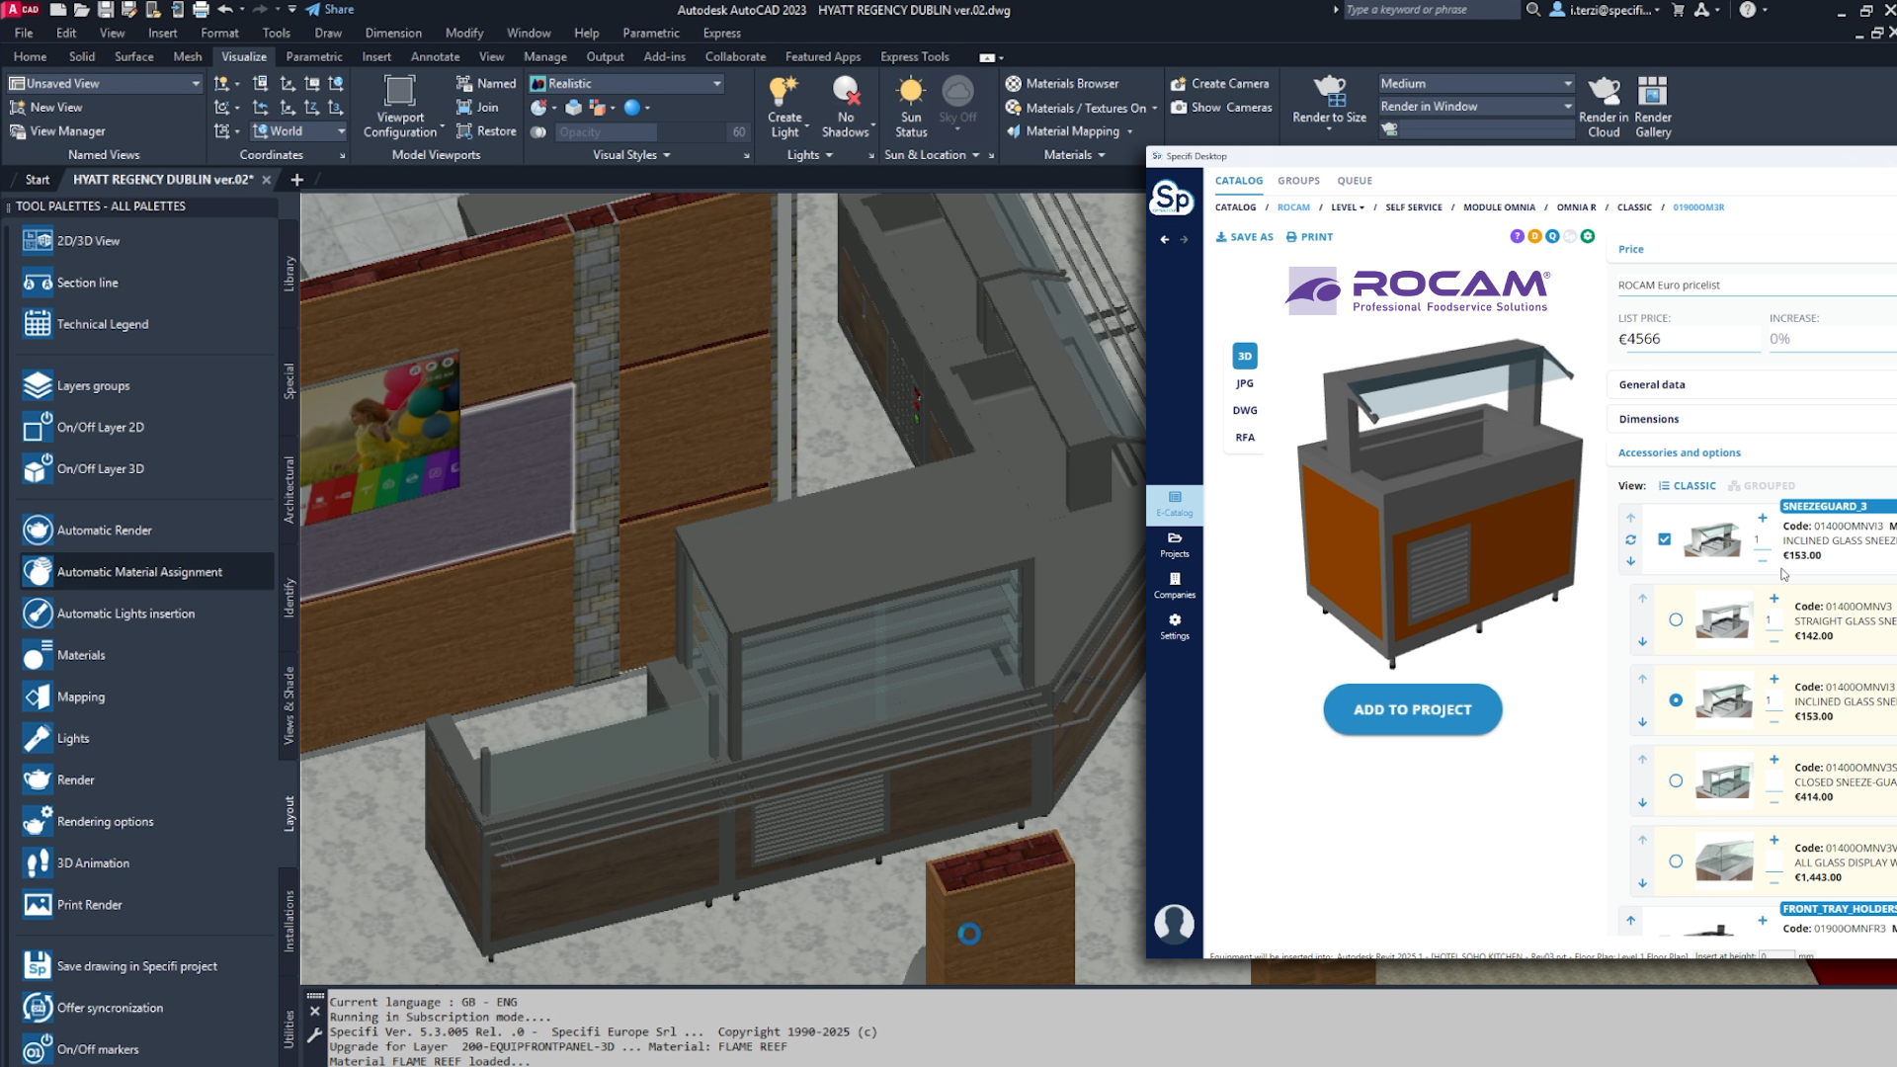This screenshot has height=1067, width=1897.
Task: Open Sun Status ribbon button
Action: (911, 107)
